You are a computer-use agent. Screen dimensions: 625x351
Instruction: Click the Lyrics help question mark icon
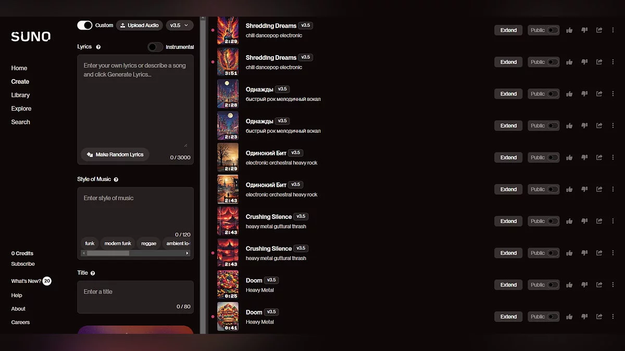(98, 47)
